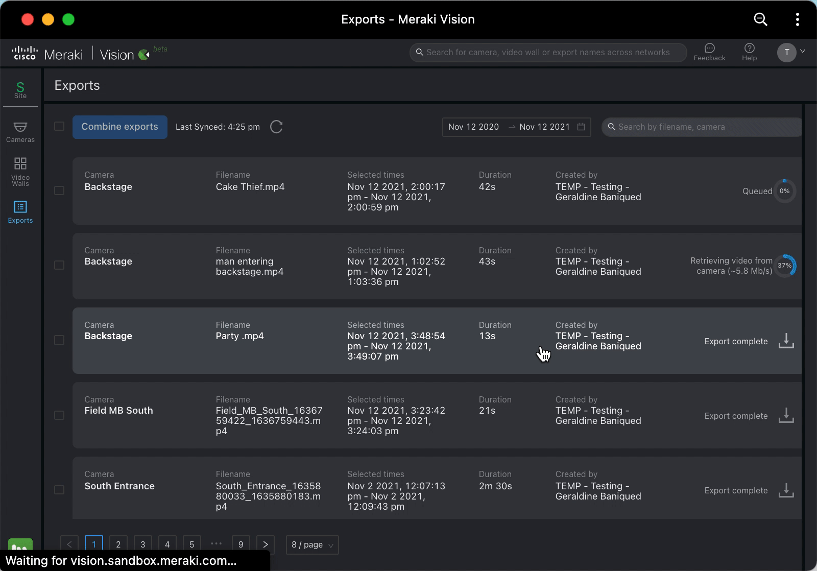Toggle the select-all exports checkbox
Viewport: 817px width, 571px height.
(x=59, y=126)
